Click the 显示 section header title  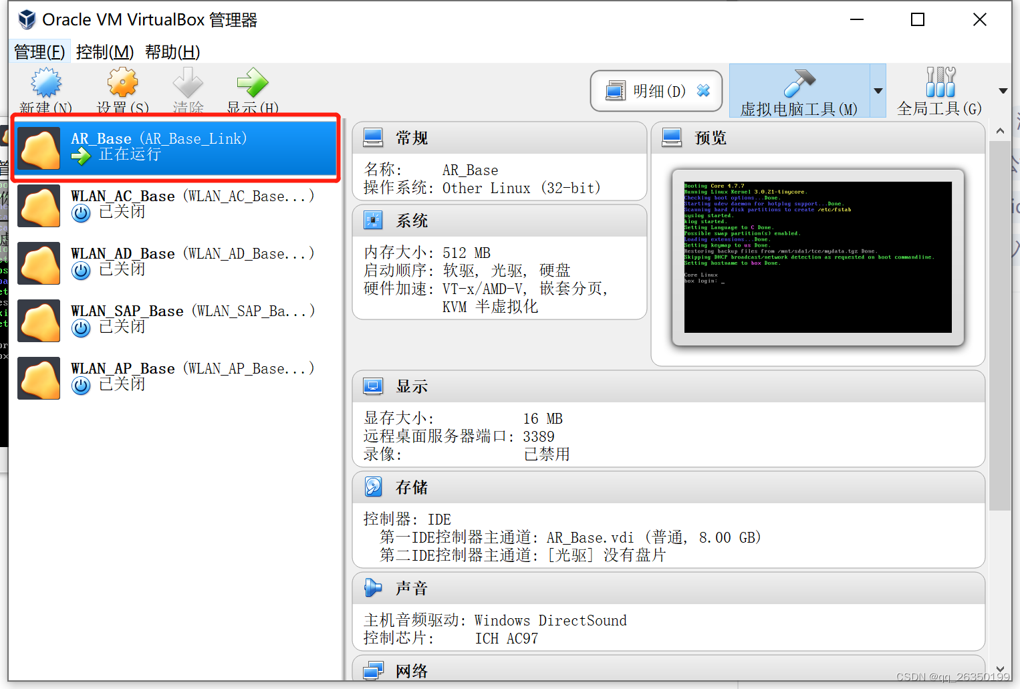point(412,386)
